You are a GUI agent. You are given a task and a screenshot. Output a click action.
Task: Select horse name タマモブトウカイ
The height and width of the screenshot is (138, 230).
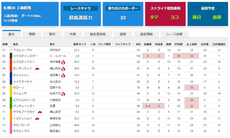[x=24, y=112]
